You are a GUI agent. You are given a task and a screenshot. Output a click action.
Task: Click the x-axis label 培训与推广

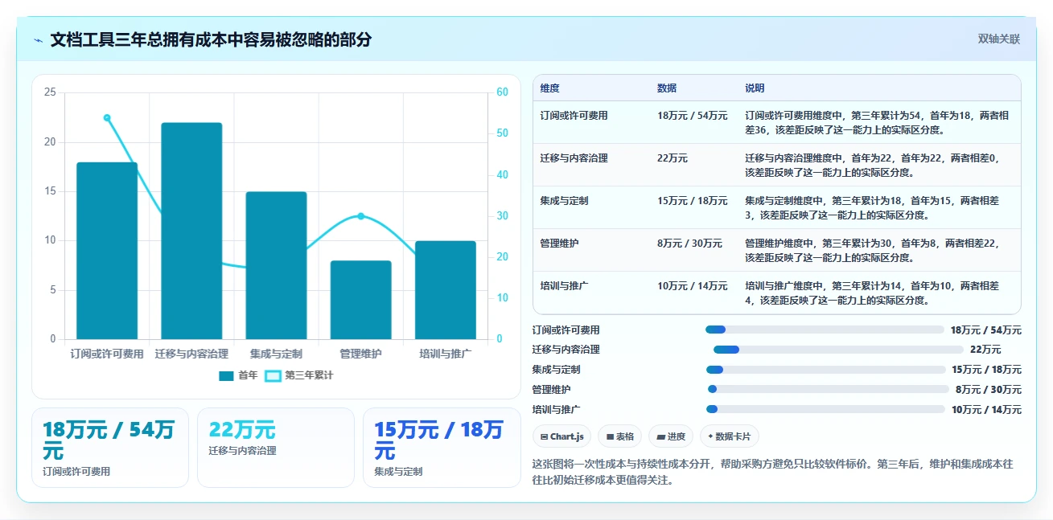click(446, 354)
